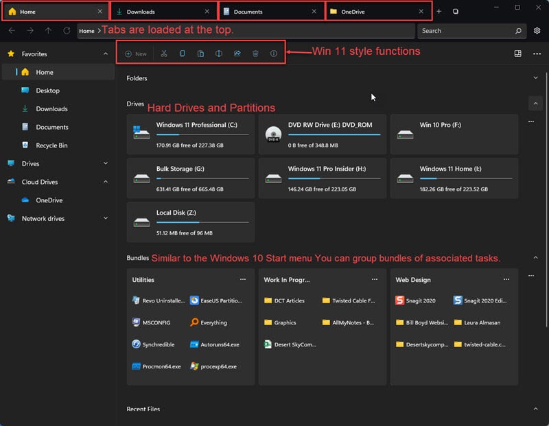Viewport: 549px width, 426px height.
Task: Launch Revo Uninstaller from Utilities bundle
Action: click(159, 300)
